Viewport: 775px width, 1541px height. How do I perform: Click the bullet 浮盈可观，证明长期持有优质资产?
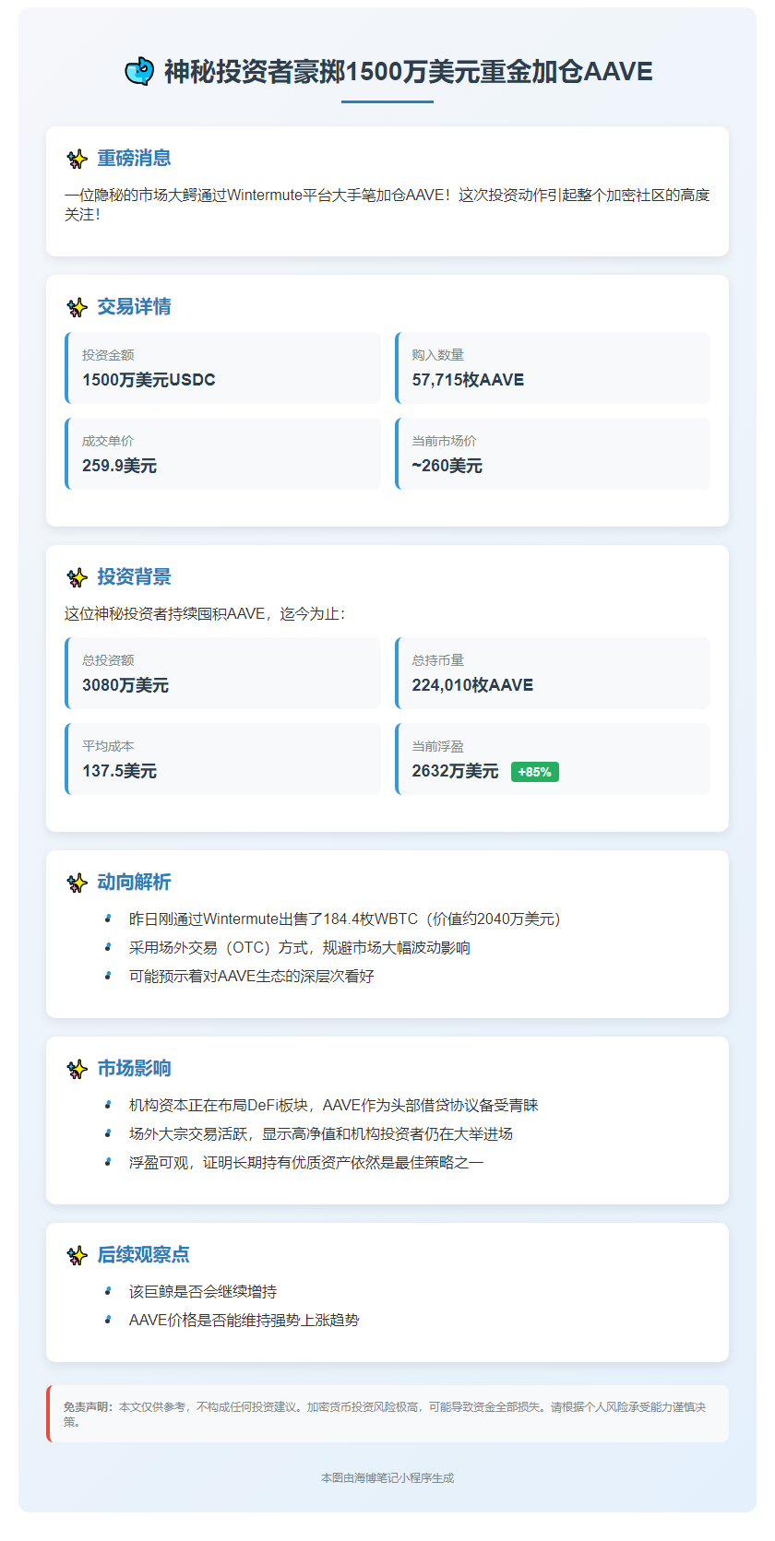coord(306,1162)
